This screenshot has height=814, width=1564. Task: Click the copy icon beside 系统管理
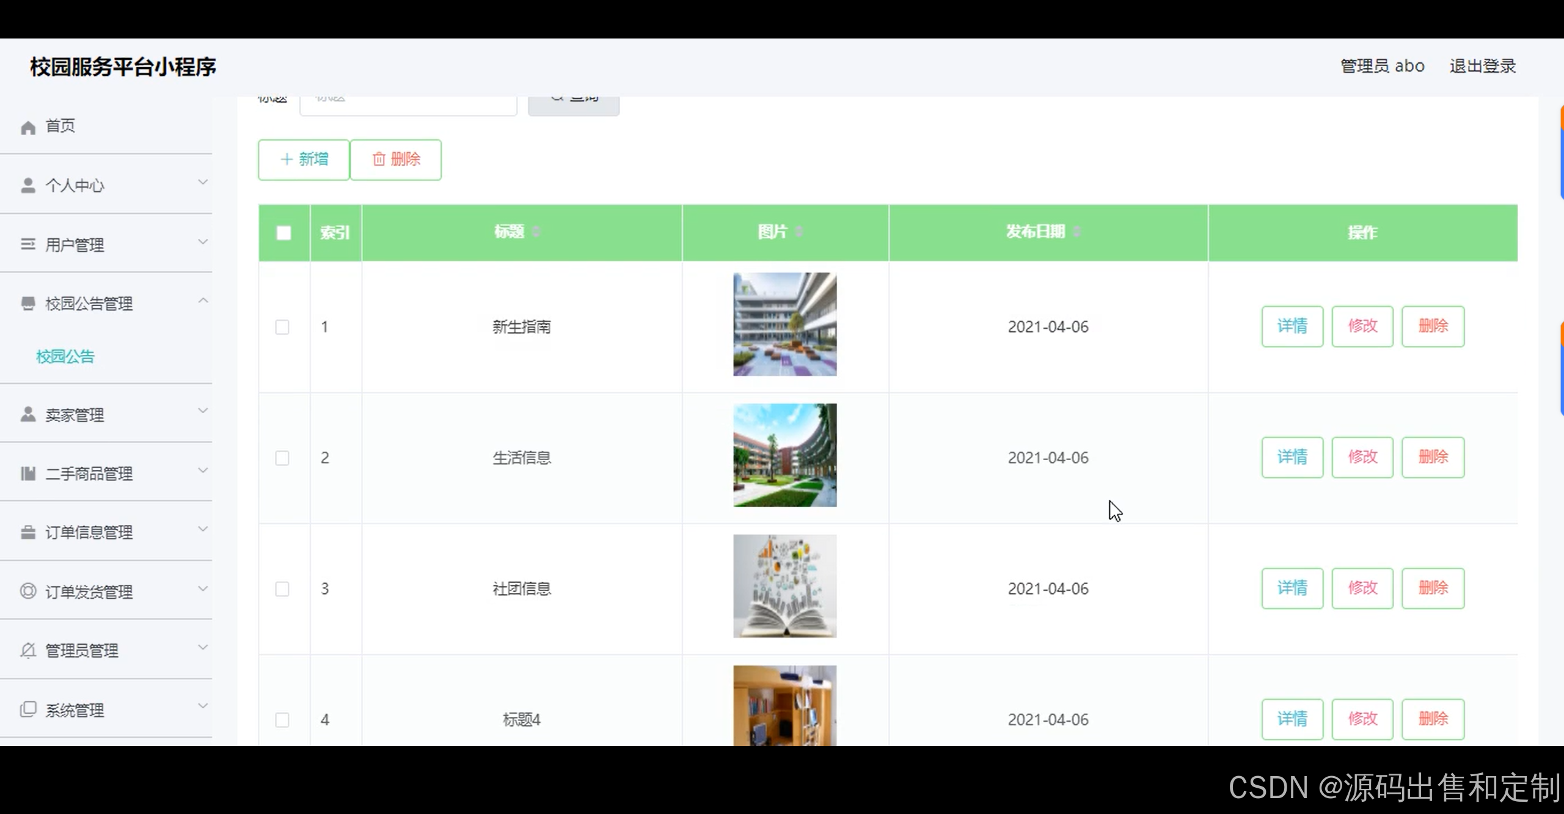point(28,709)
